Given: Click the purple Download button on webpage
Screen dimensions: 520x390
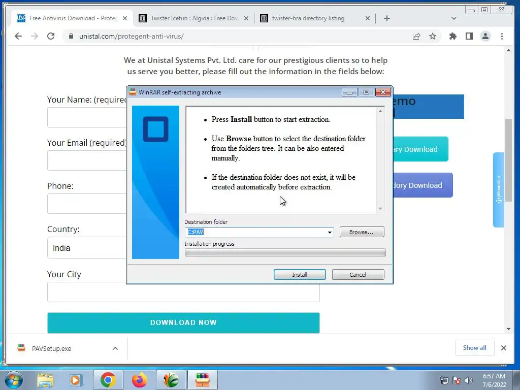Looking at the screenshot, I should click(x=423, y=185).
